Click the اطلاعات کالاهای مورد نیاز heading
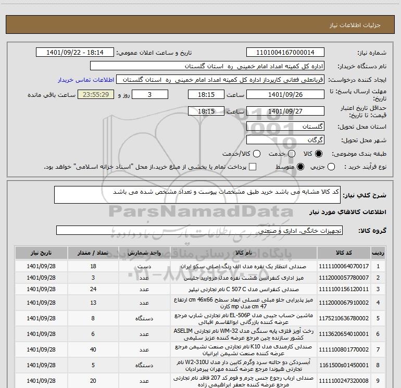Viewport: 401px width, 388px height. [x=348, y=212]
